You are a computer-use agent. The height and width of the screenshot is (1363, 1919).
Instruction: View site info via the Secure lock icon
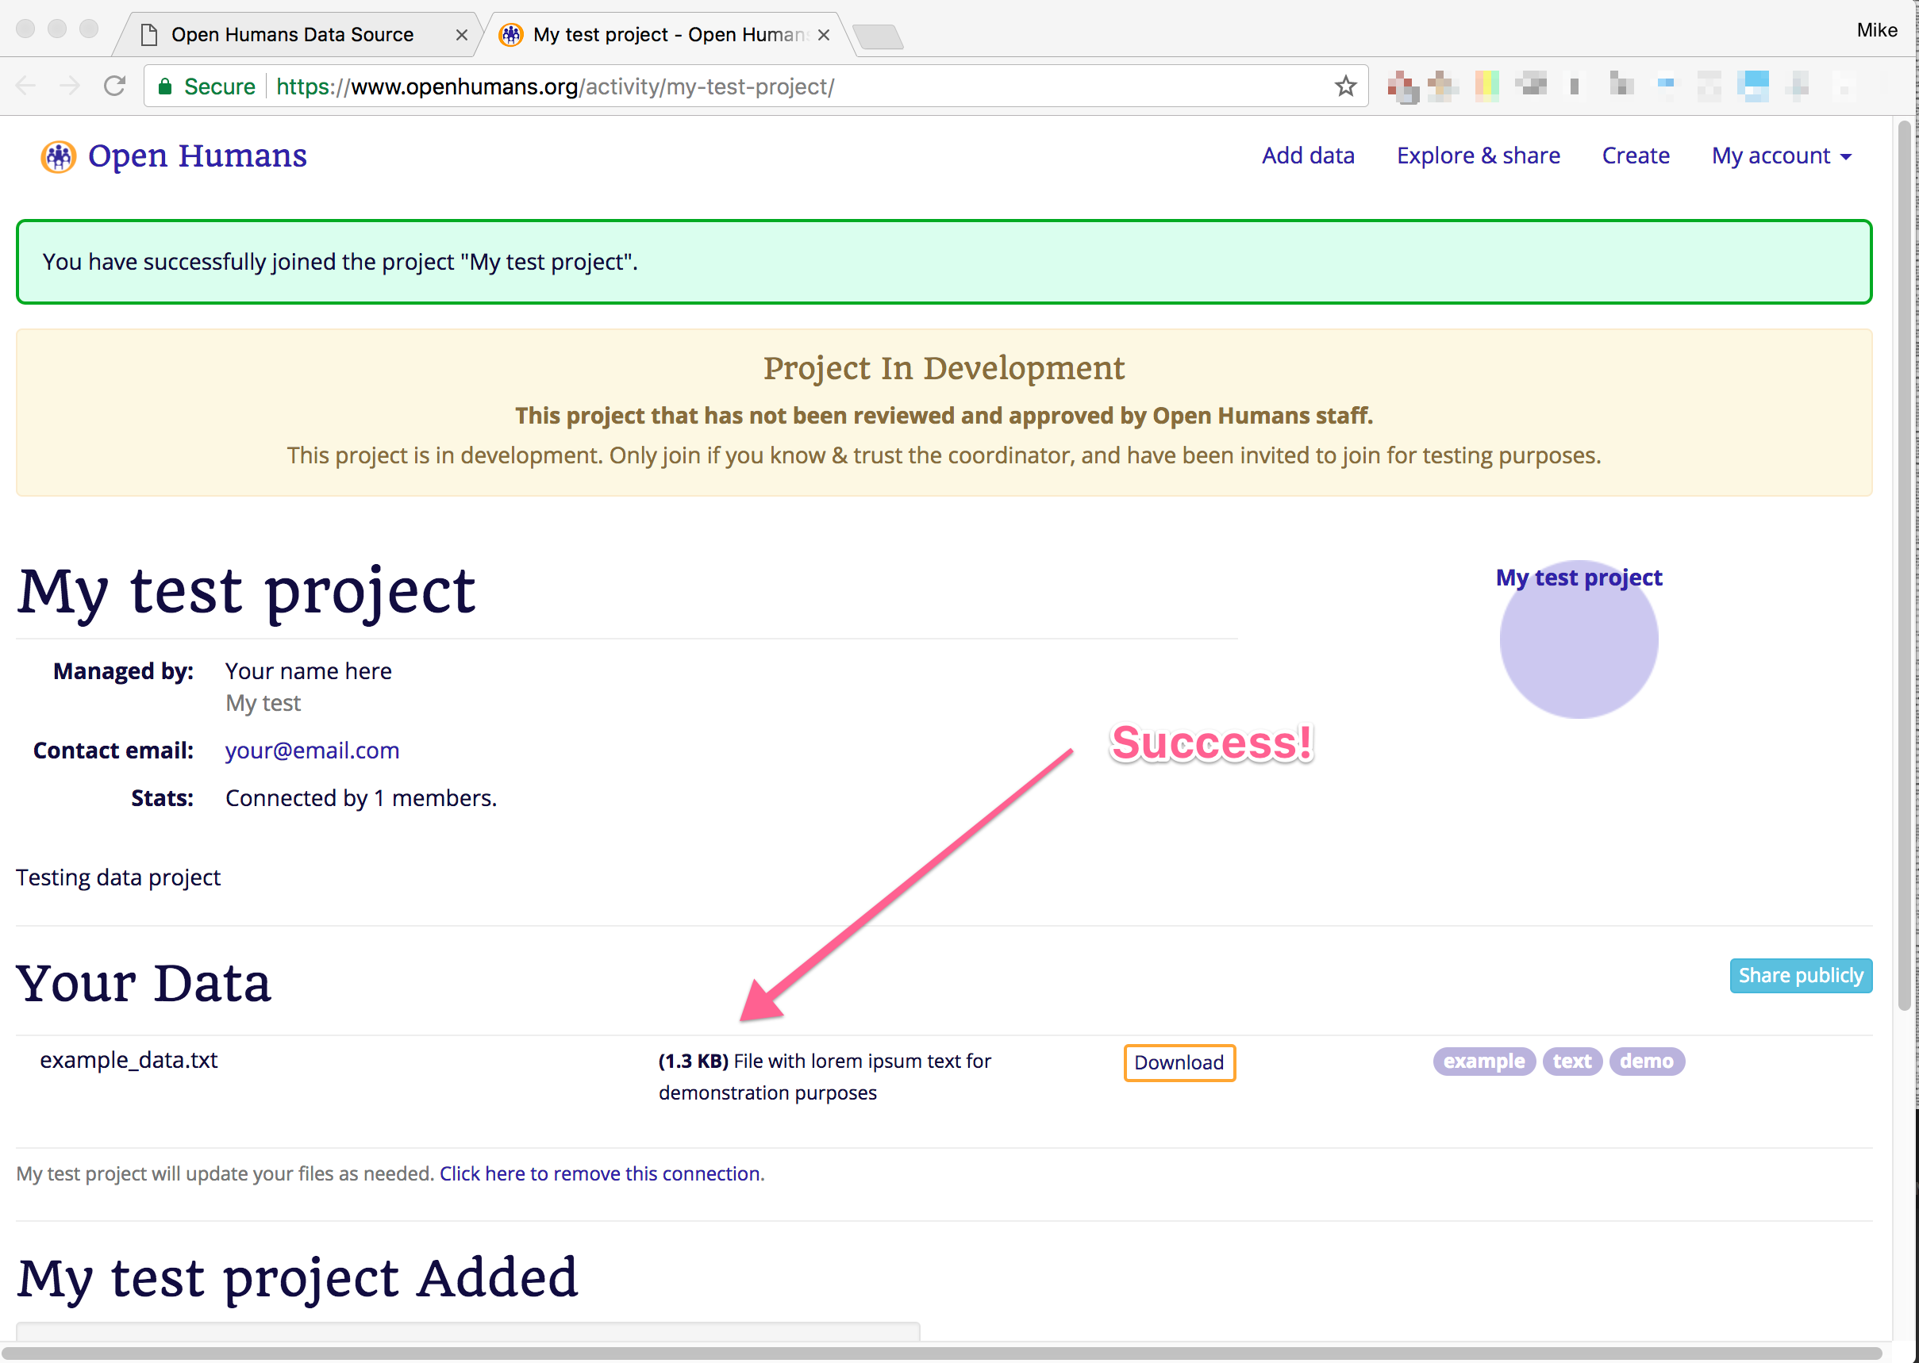[x=165, y=86]
